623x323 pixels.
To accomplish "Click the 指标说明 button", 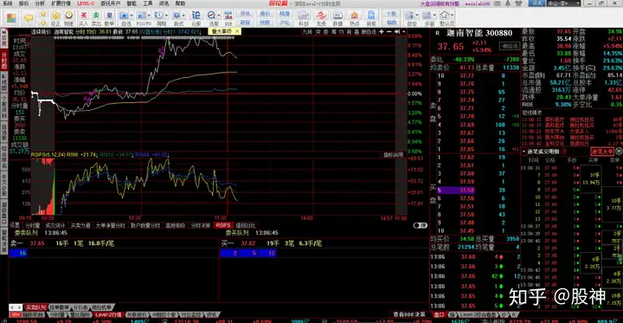I will [x=393, y=155].
